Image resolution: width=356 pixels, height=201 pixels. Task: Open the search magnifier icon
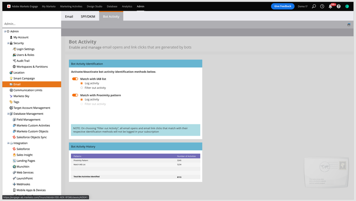click(x=314, y=6)
